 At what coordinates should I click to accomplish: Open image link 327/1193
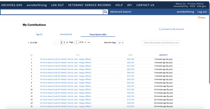130,76
